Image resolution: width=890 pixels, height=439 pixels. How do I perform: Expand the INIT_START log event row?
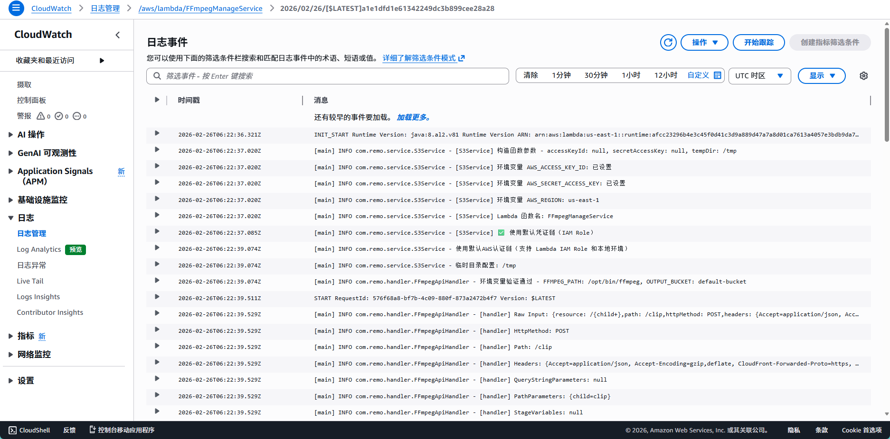click(x=157, y=134)
